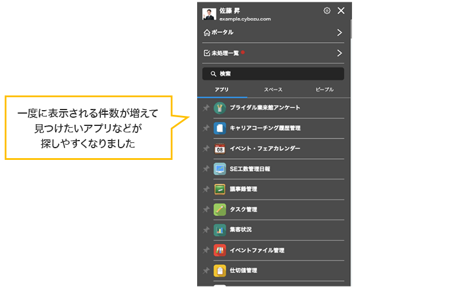This screenshot has height=287, width=450.
Task: Open the ポータル home icon
Action: coord(207,32)
